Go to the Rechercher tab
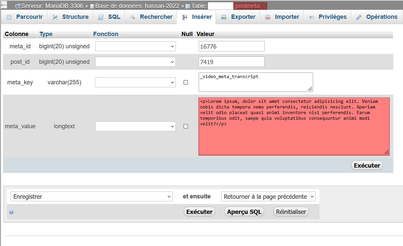Viewport: 403px width, 246px height. coord(151,17)
